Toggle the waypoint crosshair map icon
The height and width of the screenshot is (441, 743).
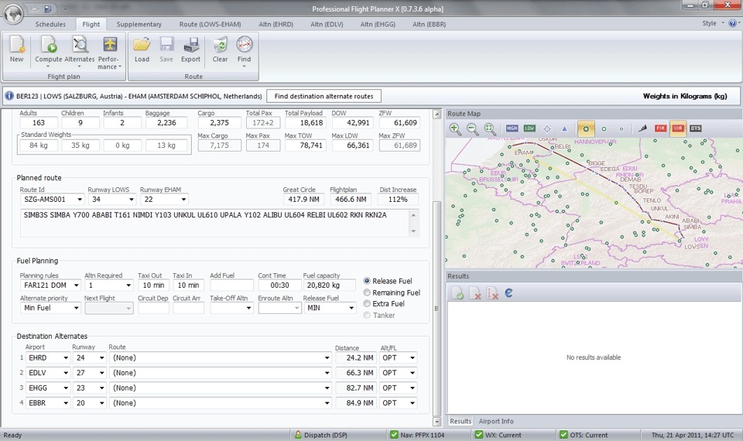click(x=547, y=129)
